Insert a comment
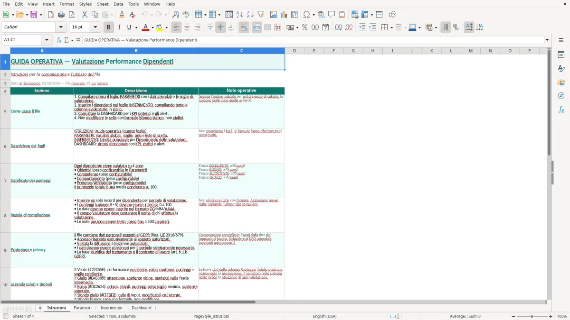570x320 pixels. click(x=332, y=15)
